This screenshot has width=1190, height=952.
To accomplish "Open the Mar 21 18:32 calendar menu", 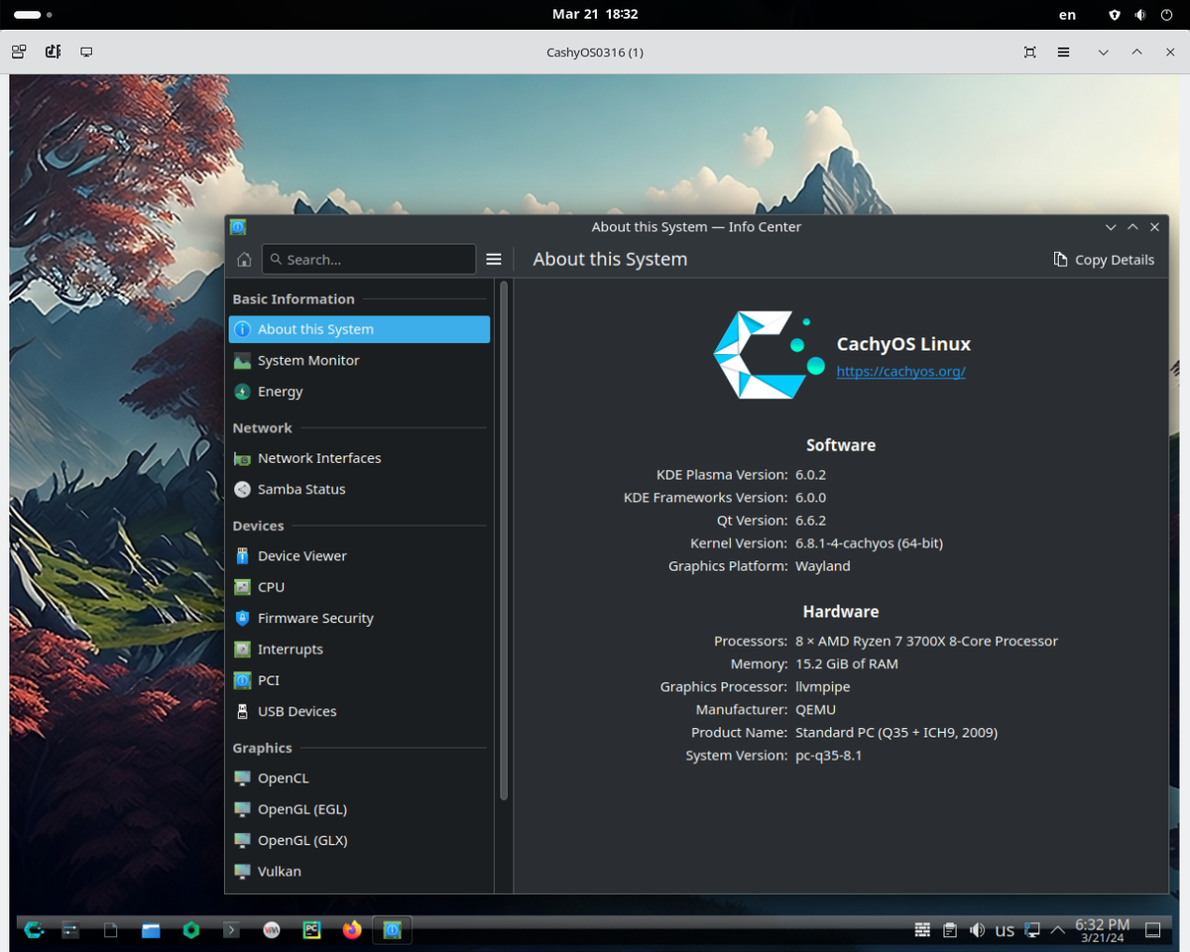I will point(595,14).
